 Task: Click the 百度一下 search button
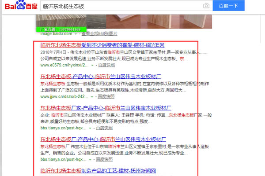228,6
